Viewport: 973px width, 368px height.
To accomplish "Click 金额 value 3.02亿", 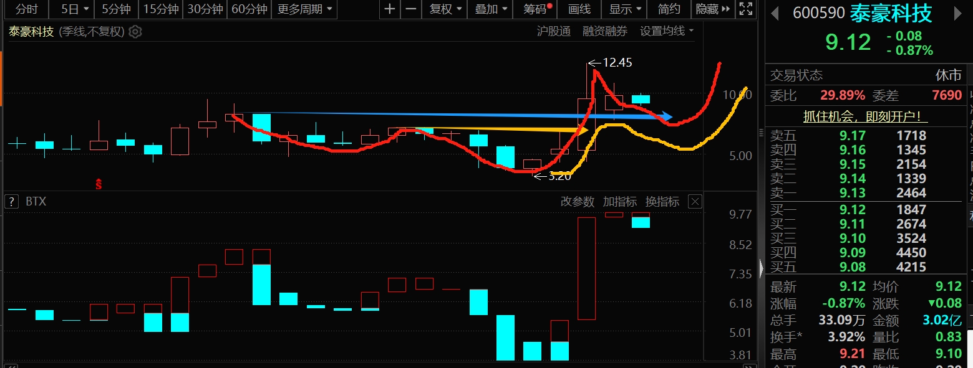I will point(942,321).
